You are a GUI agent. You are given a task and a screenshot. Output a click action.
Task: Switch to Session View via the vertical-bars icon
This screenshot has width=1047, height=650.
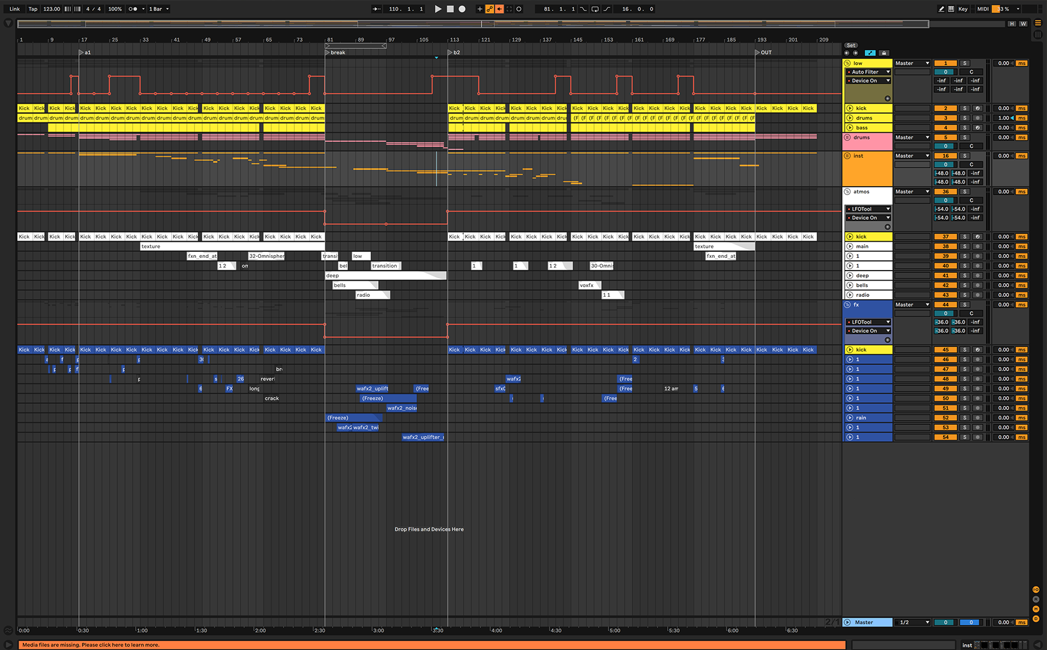[1038, 35]
